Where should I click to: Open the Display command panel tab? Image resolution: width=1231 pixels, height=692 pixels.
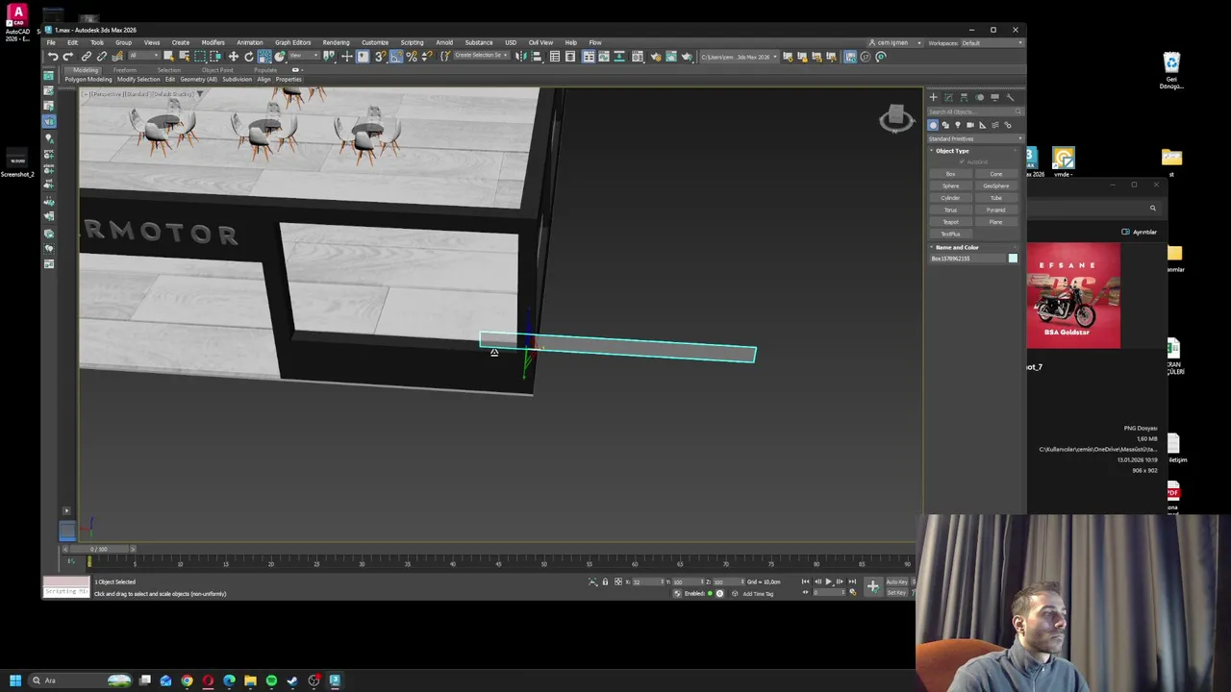[x=994, y=97]
